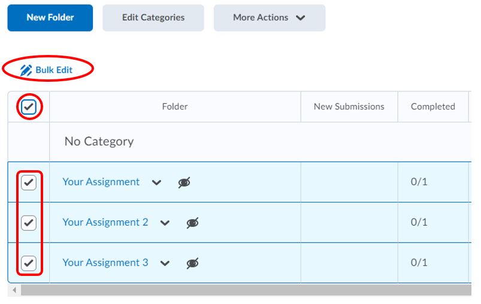481x304 pixels.
Task: Click the Bulk Edit pencil icon
Action: [26, 70]
